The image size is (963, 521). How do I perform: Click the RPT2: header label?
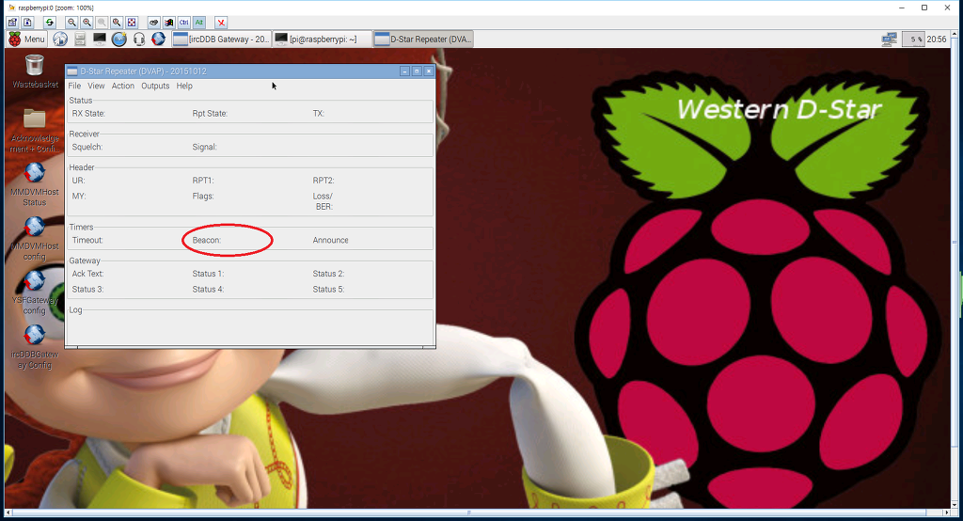(324, 181)
